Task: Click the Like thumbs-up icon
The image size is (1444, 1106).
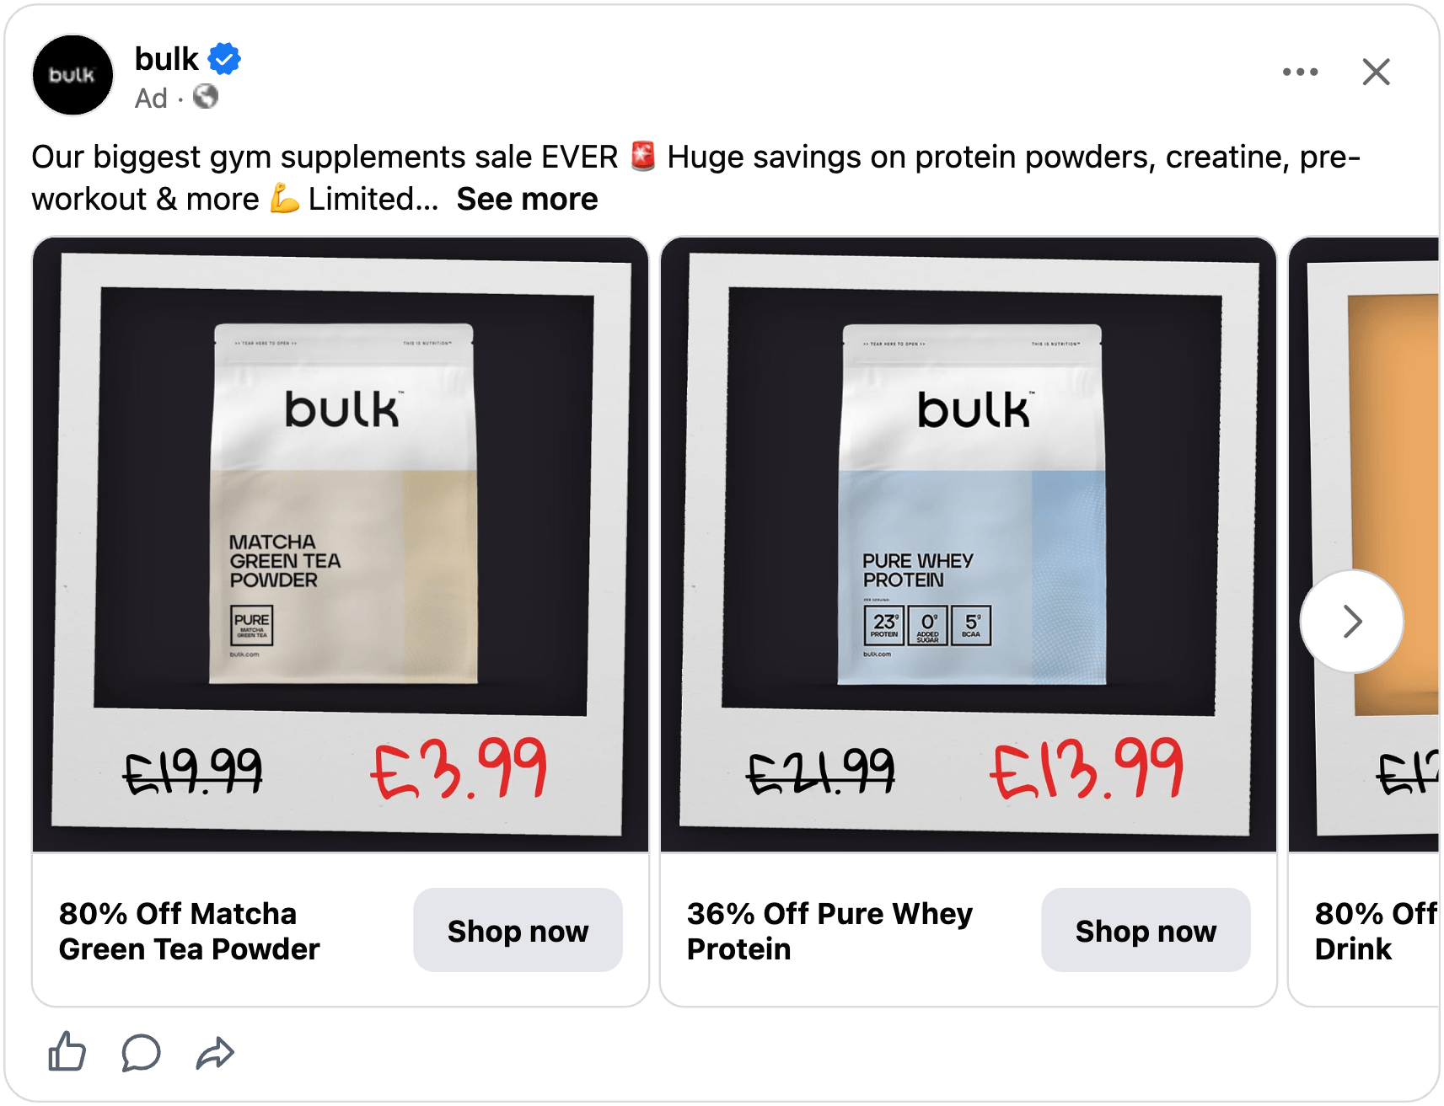Action: click(x=67, y=1052)
